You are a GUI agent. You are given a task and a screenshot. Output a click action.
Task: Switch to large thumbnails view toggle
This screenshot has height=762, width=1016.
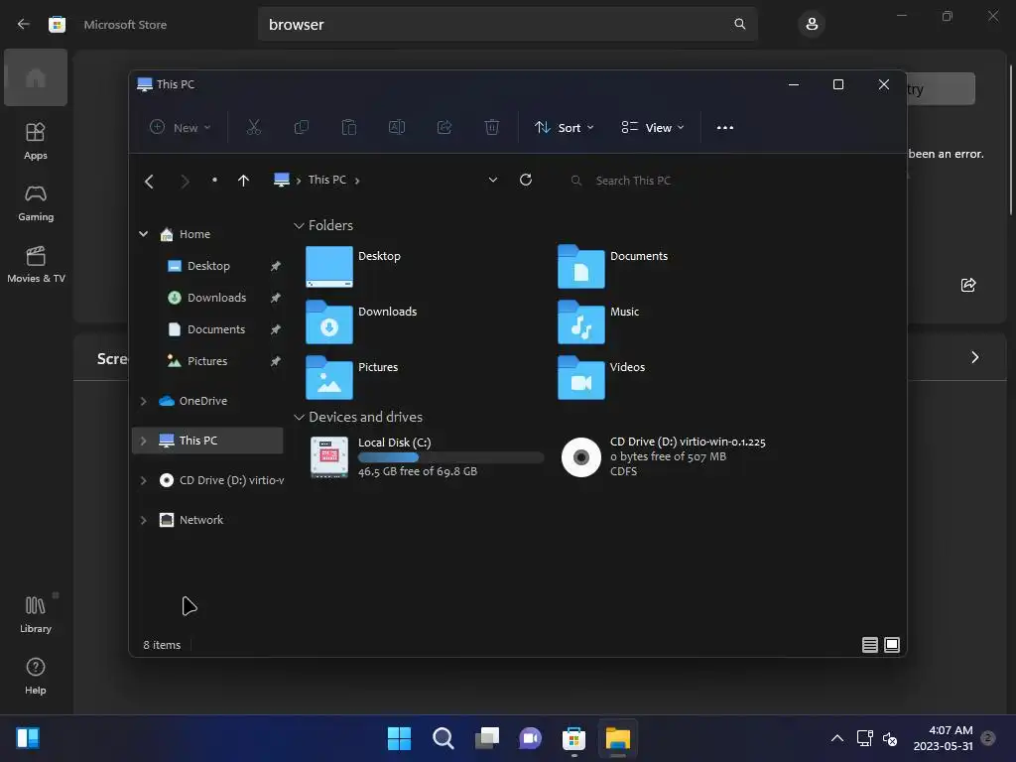892,645
